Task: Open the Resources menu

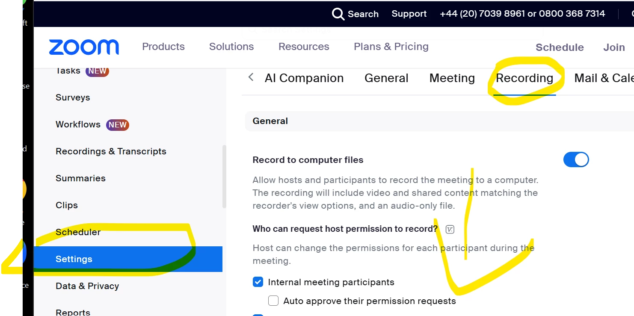Action: tap(304, 47)
